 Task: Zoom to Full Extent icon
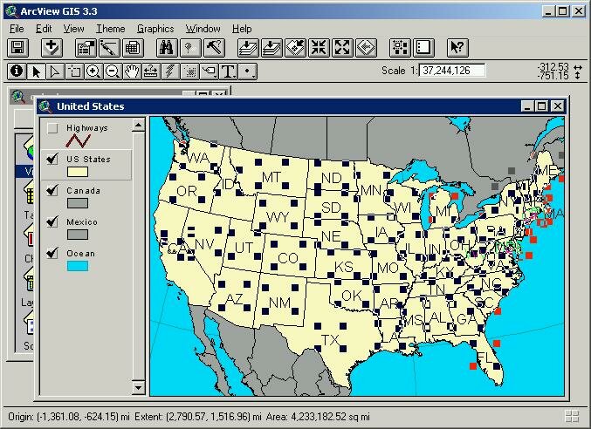[x=248, y=48]
